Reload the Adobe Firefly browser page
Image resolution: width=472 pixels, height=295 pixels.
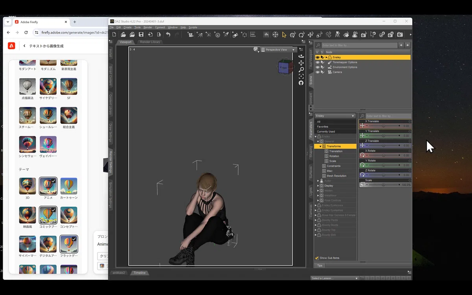coord(26,32)
